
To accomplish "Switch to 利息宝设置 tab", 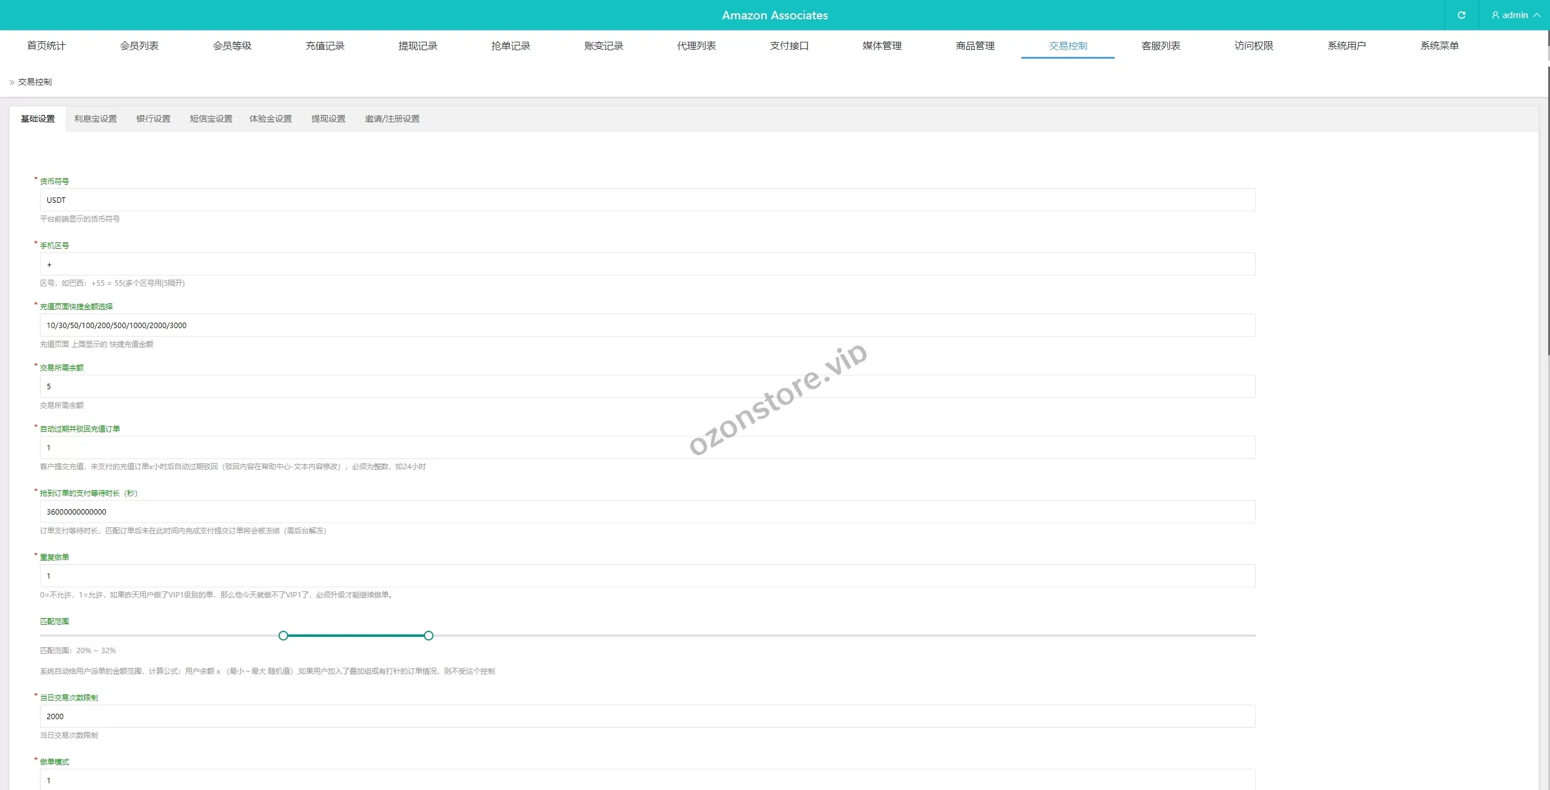I will point(96,119).
